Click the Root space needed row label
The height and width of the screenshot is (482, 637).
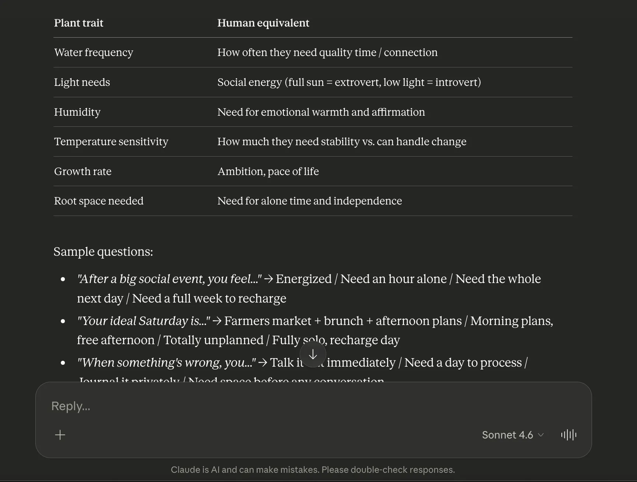point(99,201)
